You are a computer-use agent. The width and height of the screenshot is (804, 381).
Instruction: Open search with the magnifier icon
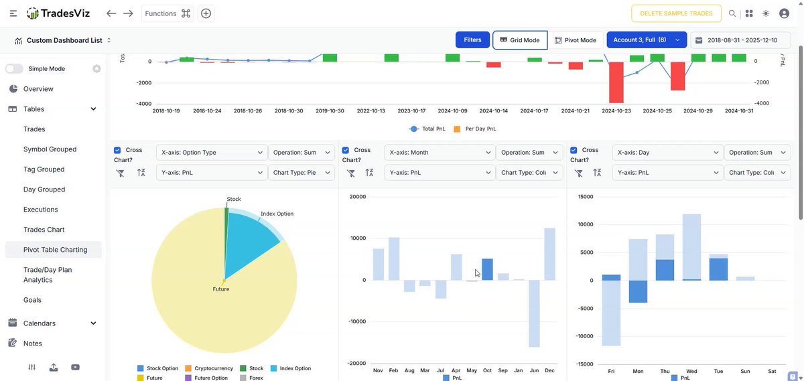(x=732, y=13)
